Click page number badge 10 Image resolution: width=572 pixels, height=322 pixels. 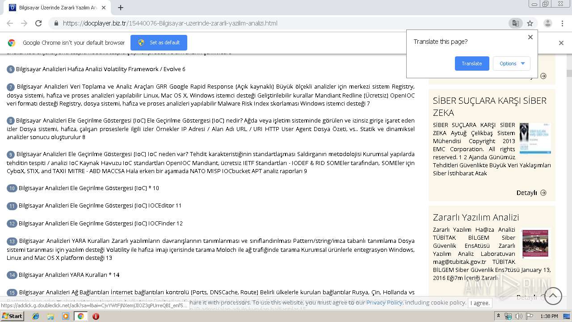click(12, 188)
